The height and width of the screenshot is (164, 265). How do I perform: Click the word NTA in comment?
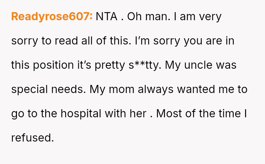tap(106, 17)
